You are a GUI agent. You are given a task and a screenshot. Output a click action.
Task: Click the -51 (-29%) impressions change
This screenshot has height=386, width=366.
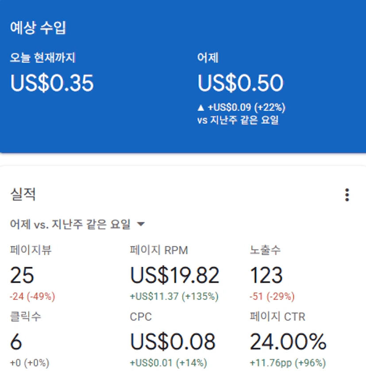(272, 296)
